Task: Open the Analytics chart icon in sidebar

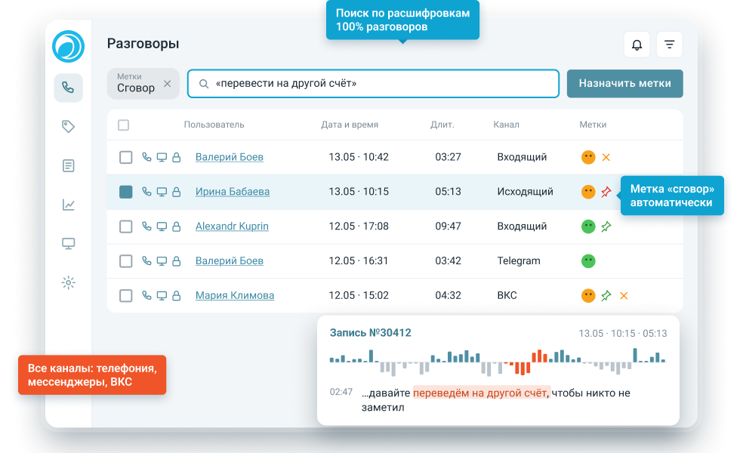Action: click(x=68, y=205)
